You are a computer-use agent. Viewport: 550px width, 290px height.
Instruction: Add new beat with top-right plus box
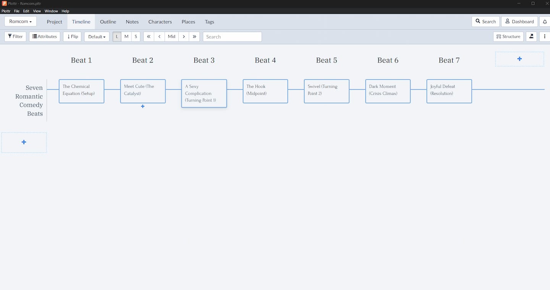(519, 59)
